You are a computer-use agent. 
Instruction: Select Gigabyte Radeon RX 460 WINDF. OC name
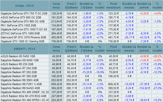pyautogui.click(x=25, y=92)
